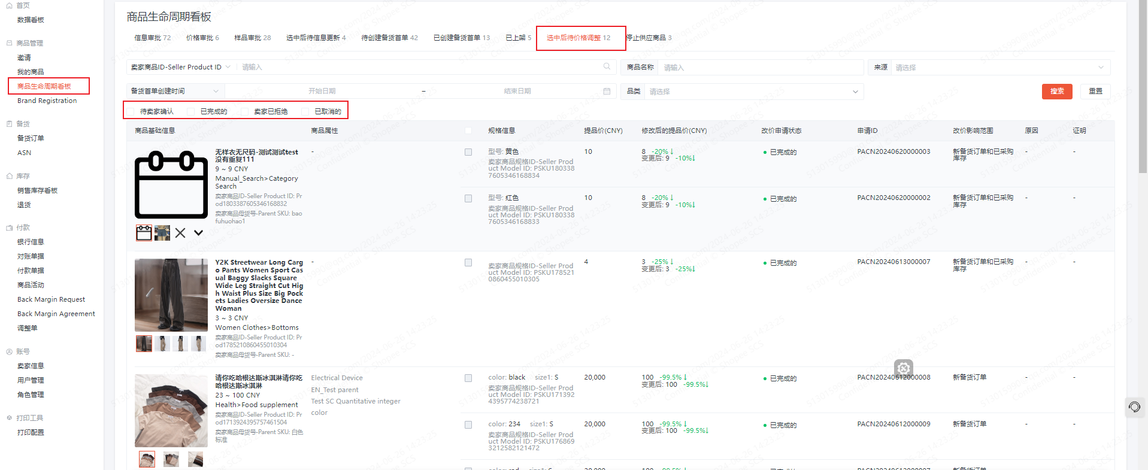Switch to 样品审批 28 tab
The image size is (1148, 470).
[x=252, y=38]
